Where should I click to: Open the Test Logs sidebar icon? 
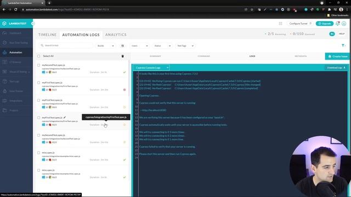(5, 82)
